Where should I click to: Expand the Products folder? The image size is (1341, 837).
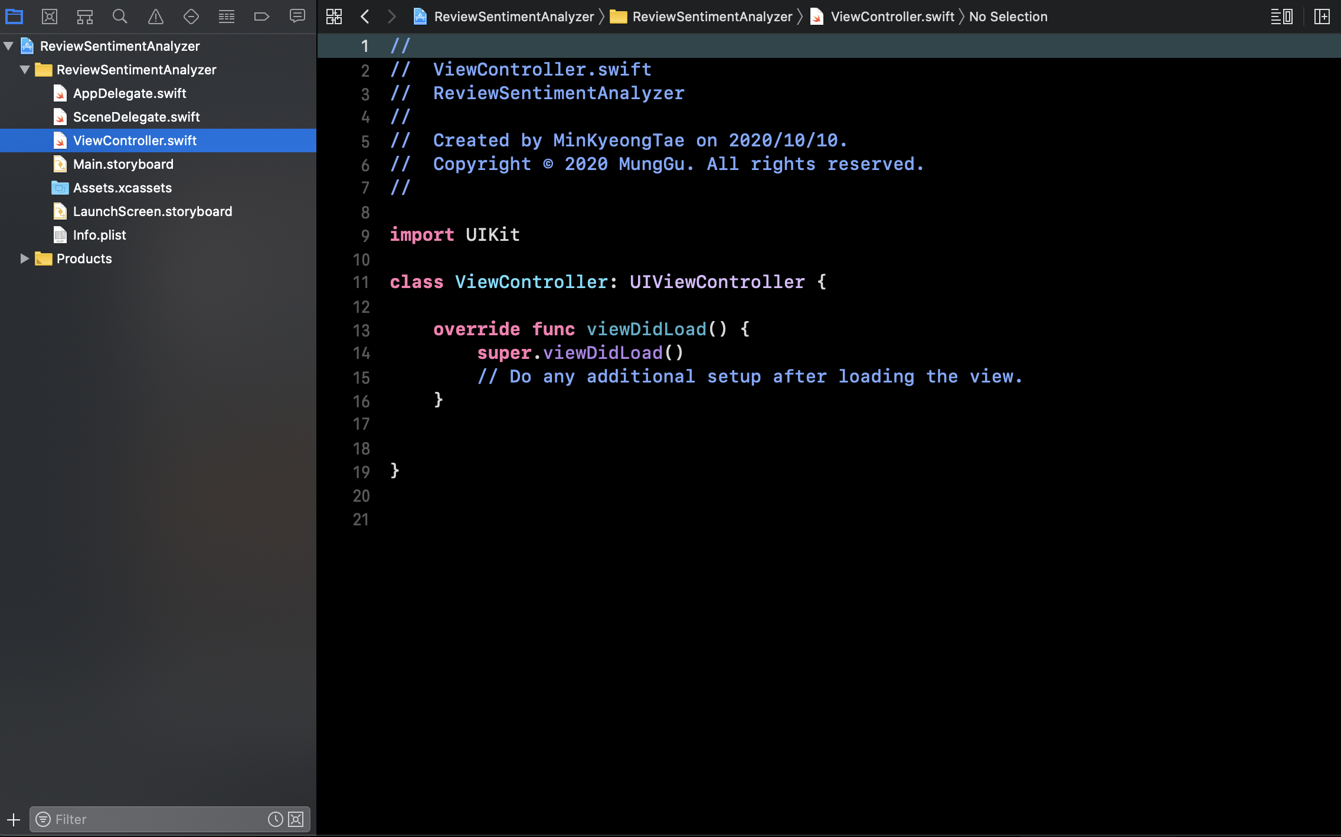(x=25, y=259)
